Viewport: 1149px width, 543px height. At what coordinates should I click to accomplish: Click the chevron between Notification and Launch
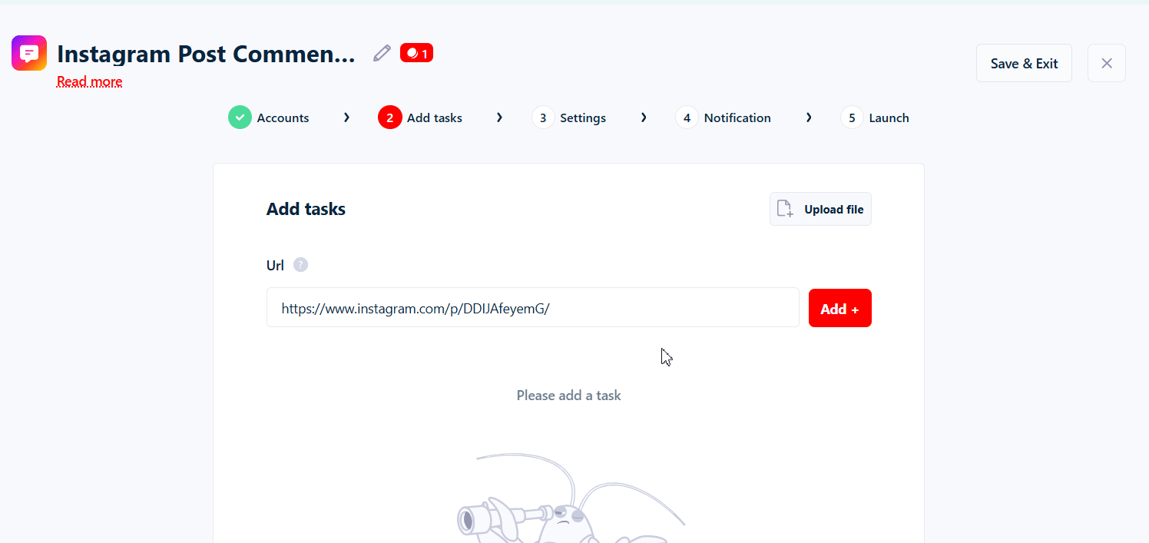click(x=809, y=117)
